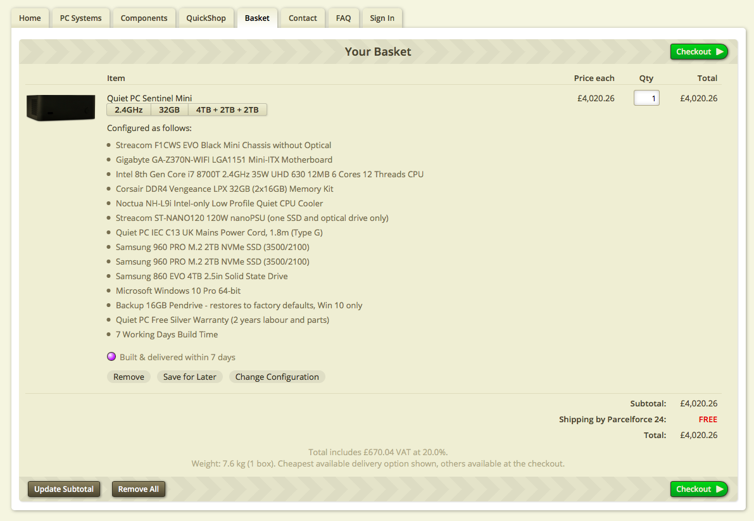
Task: Click the Streacom ST-NANO120 nanoPSU line
Action: (x=252, y=218)
